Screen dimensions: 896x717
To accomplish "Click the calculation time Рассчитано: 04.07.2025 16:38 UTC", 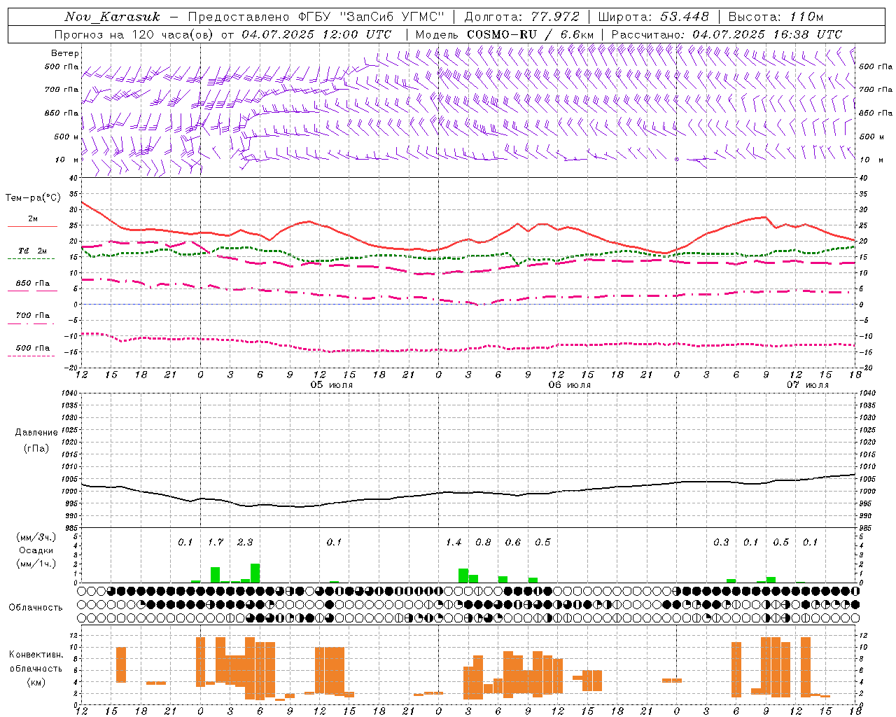I will [x=727, y=34].
